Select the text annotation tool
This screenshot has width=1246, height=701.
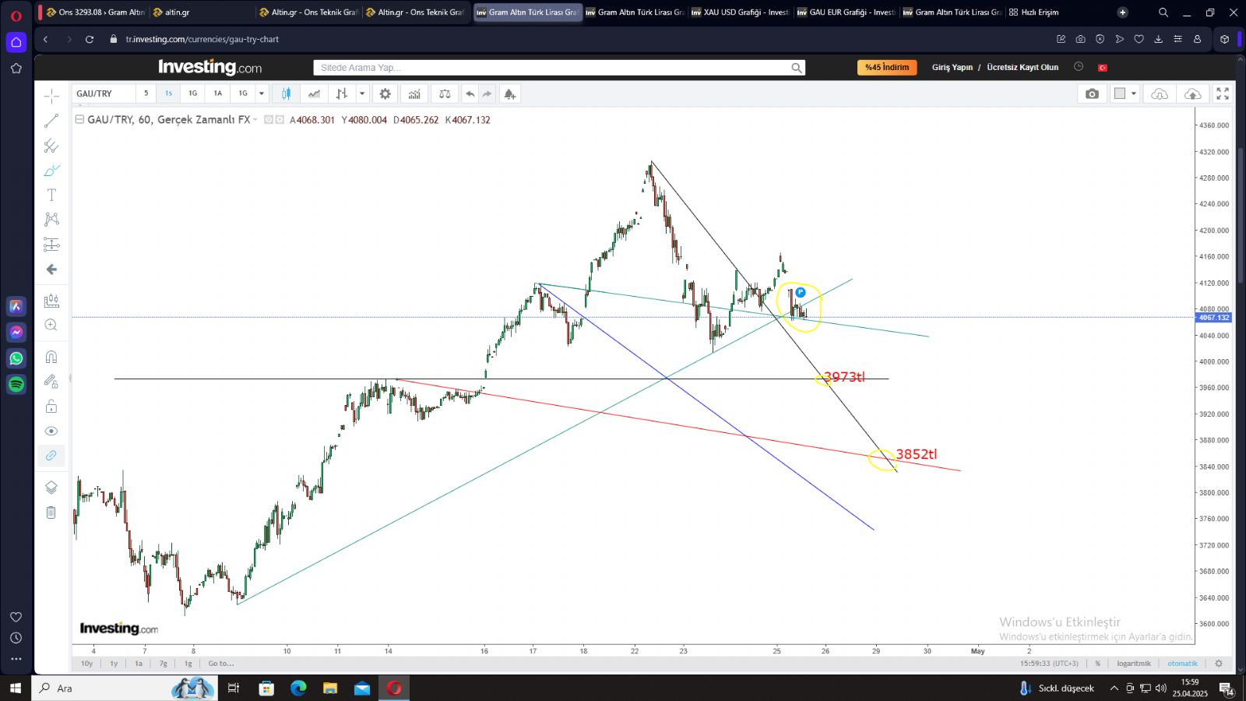pyautogui.click(x=51, y=195)
